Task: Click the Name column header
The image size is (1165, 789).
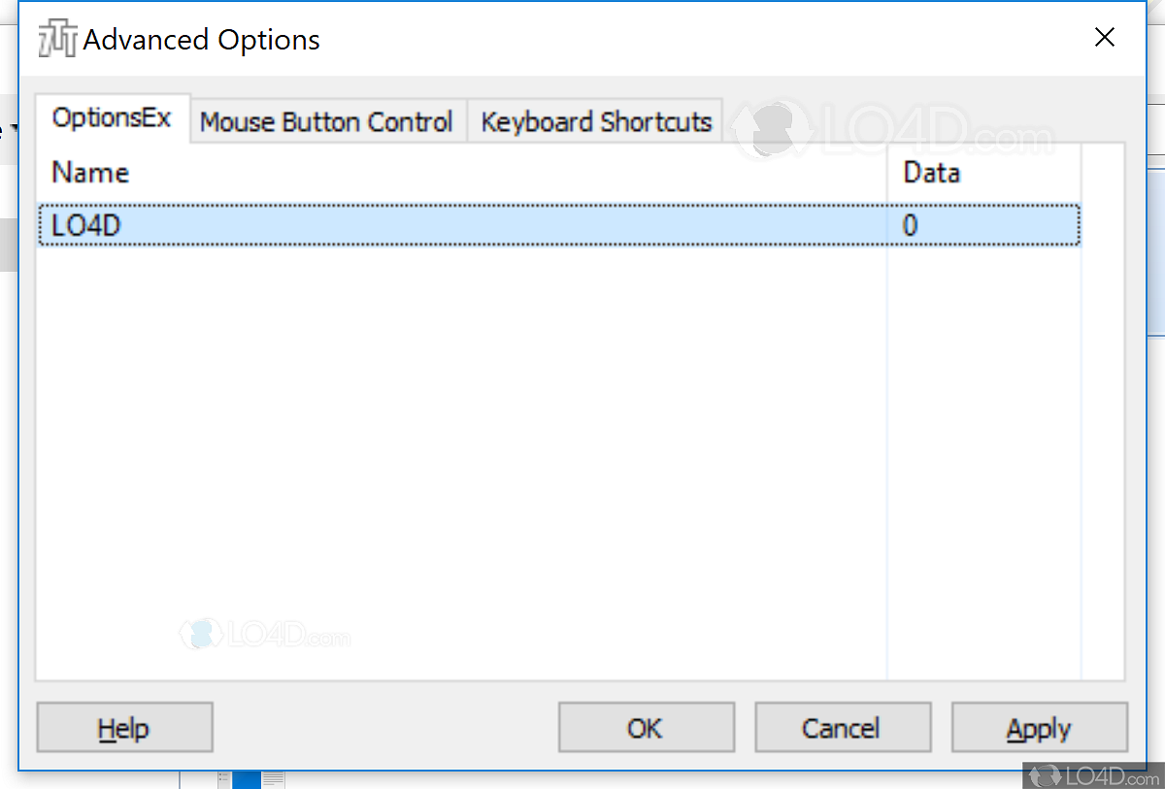Action: [x=89, y=172]
